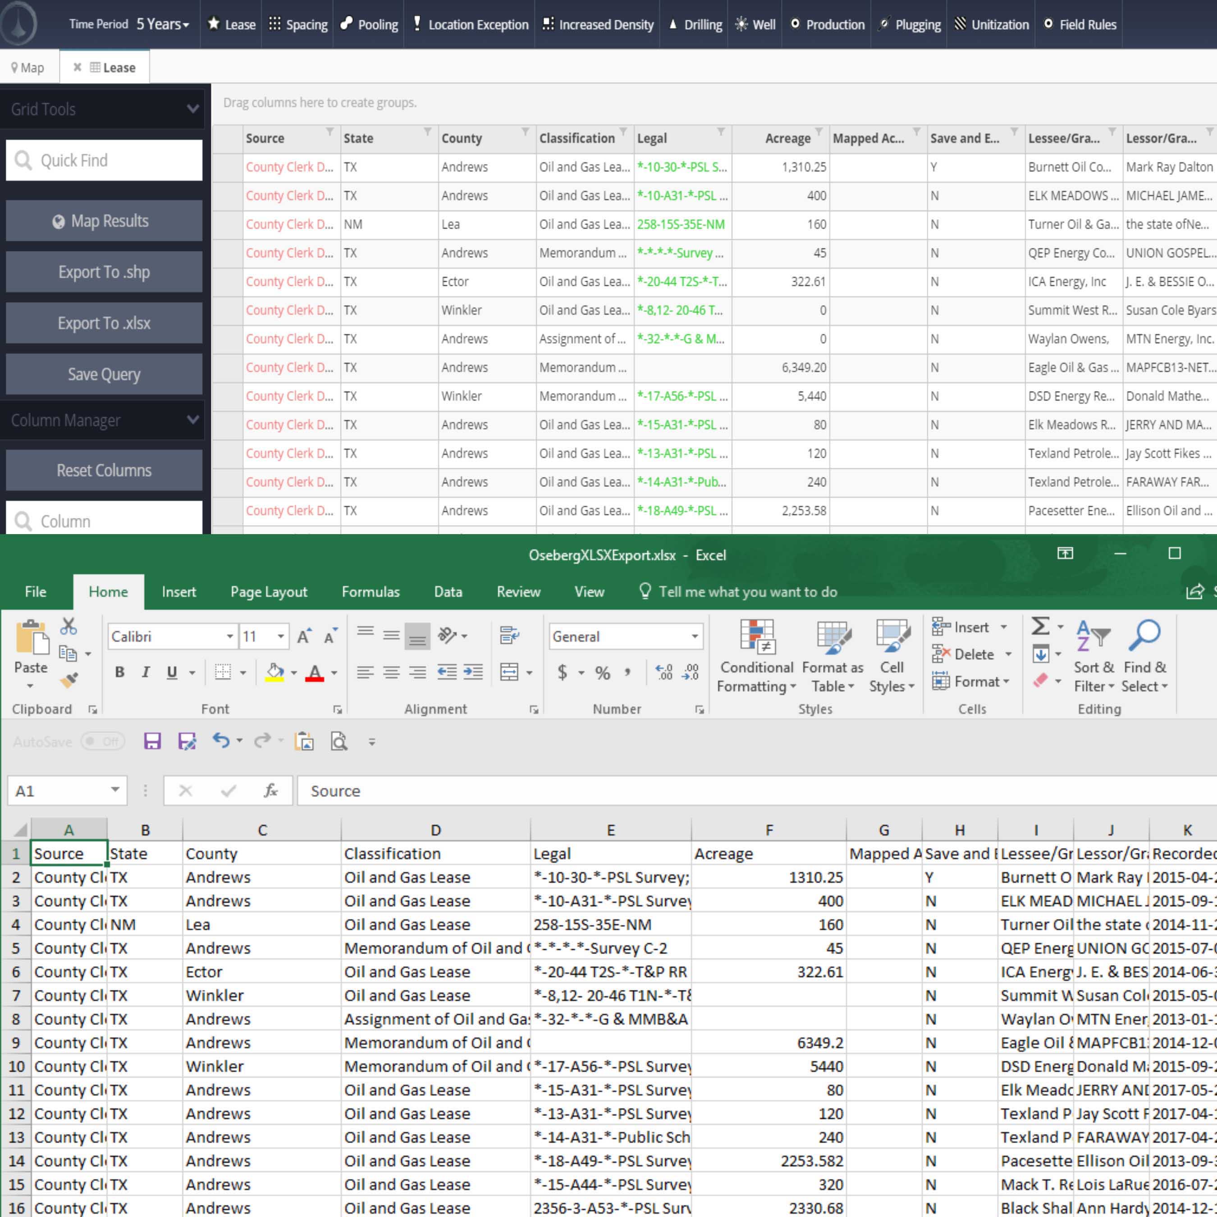
Task: Open the Sort & Filter dropdown
Action: coord(1094,656)
